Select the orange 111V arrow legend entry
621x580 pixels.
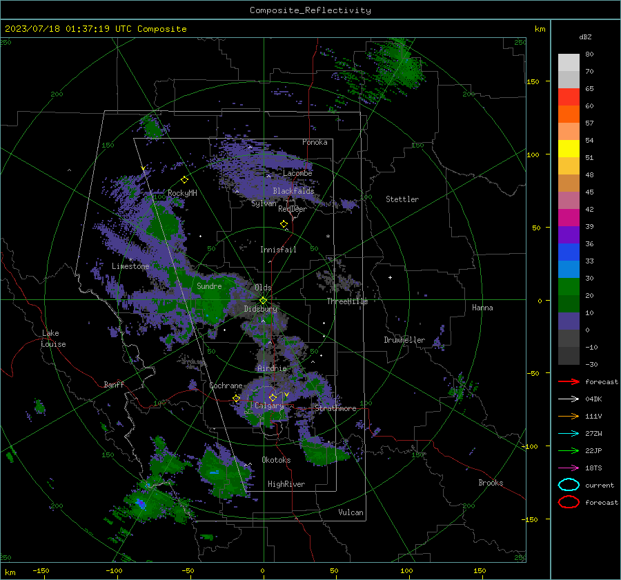pos(569,416)
